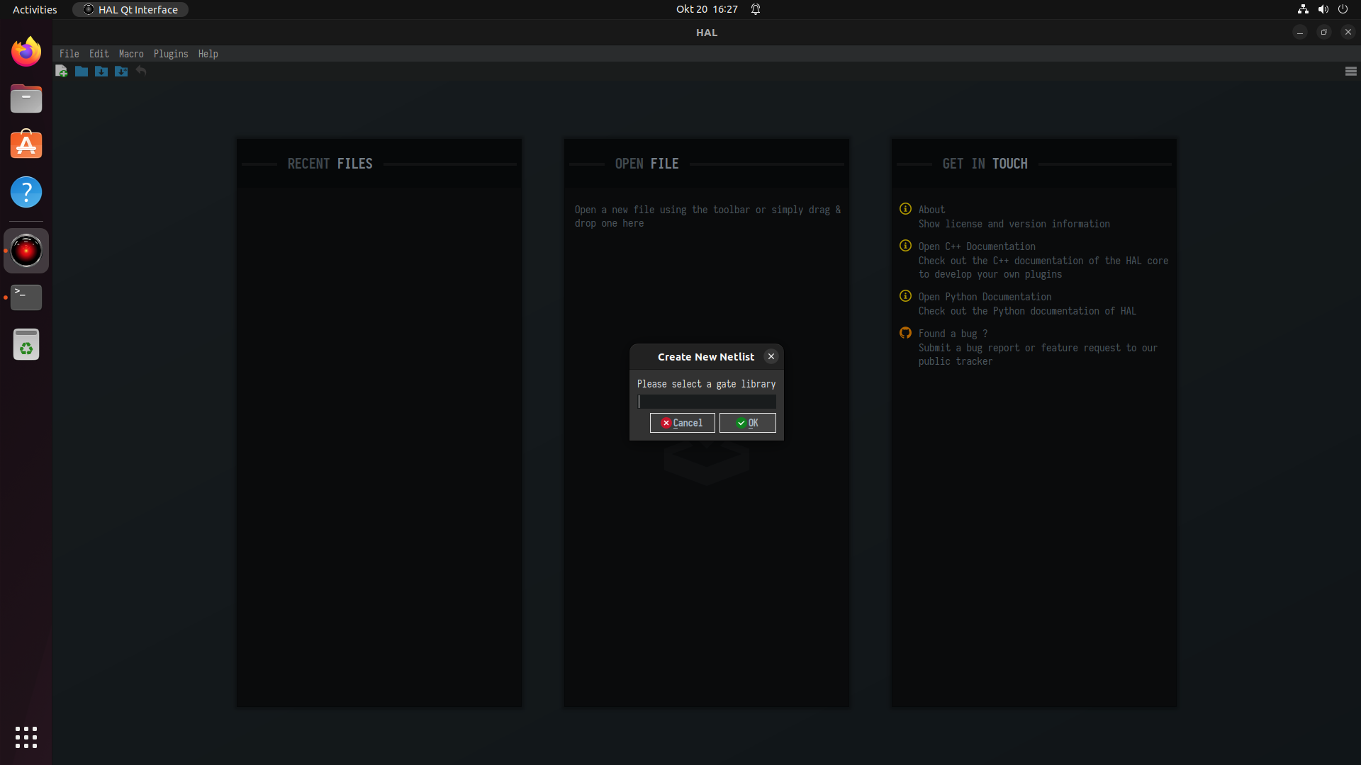Open a project using the folder toolbar icon
Screen dimensions: 1361x765
click(81, 71)
